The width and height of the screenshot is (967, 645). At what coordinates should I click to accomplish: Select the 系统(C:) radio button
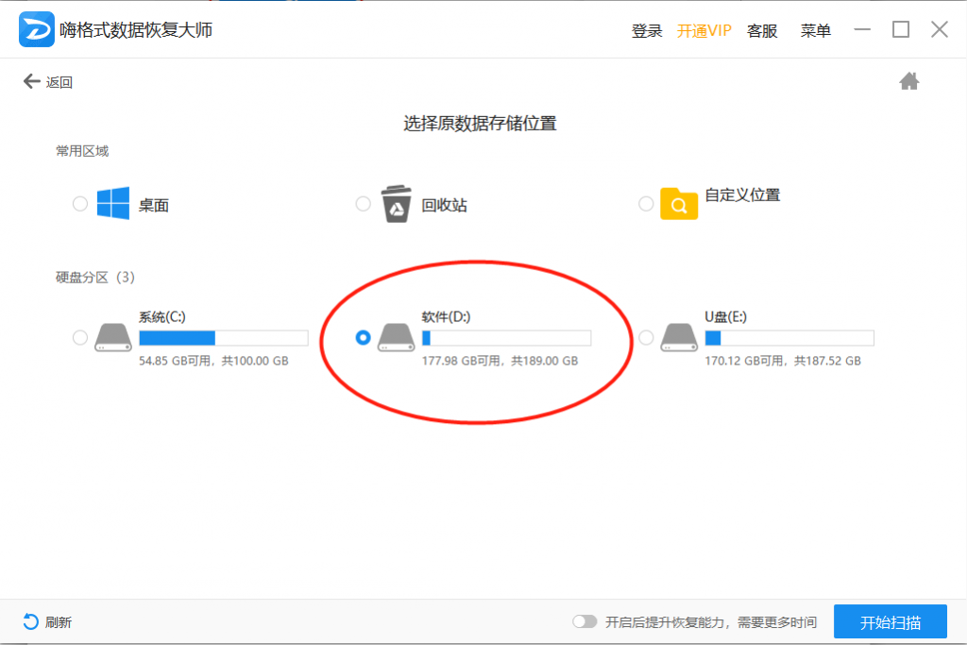tap(80, 337)
